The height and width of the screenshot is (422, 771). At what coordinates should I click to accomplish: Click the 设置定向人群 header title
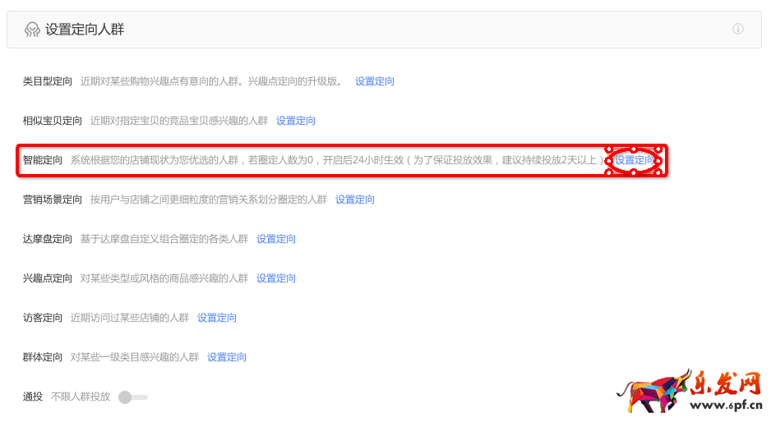[x=85, y=30]
